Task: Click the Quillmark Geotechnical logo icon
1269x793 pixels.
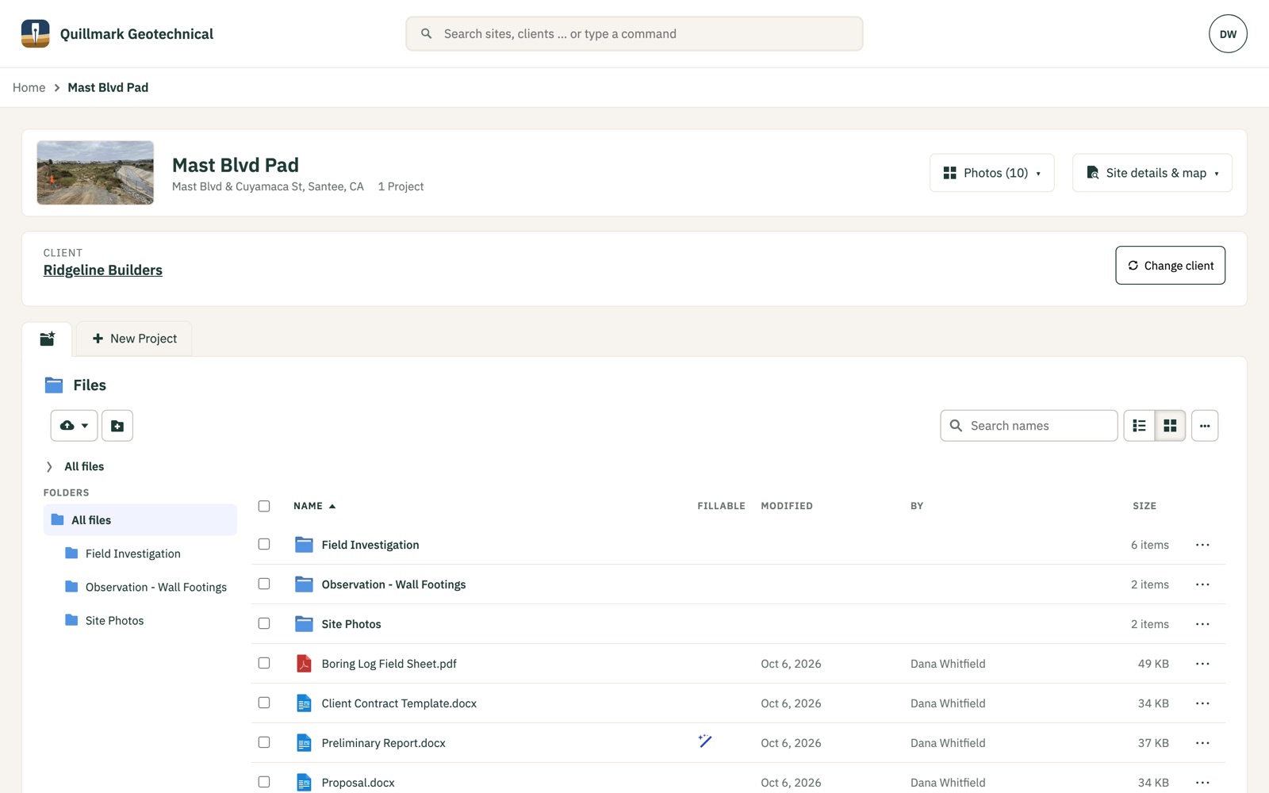Action: click(35, 33)
